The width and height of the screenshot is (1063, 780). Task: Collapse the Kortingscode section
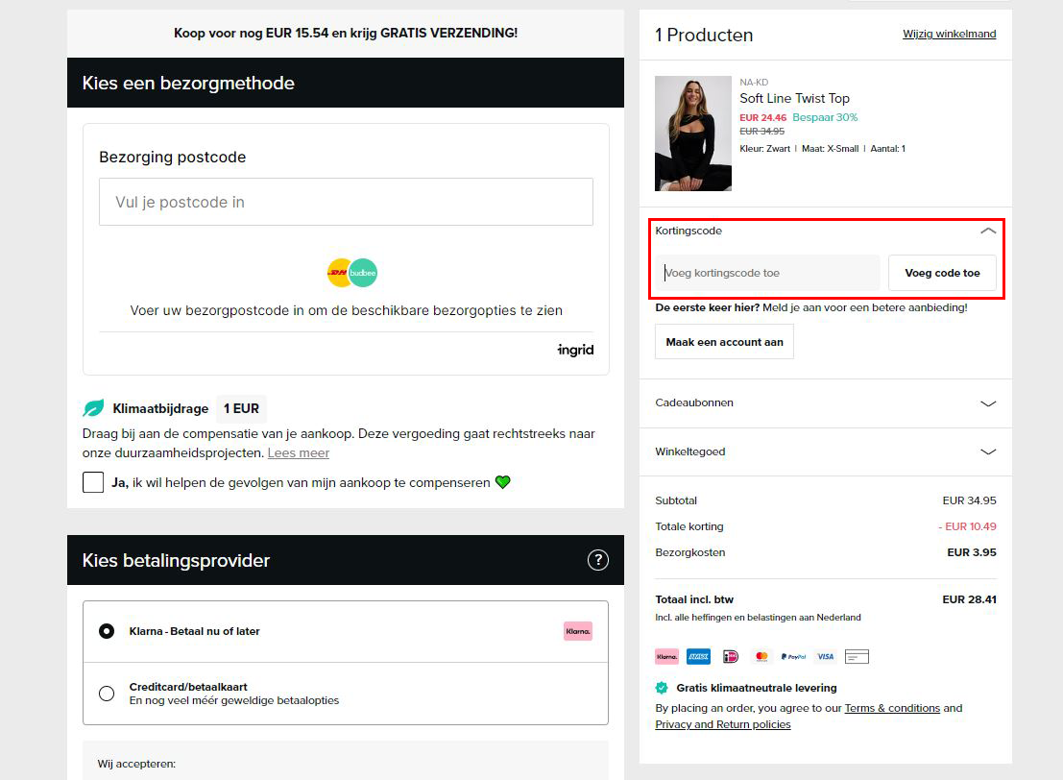[x=987, y=231]
